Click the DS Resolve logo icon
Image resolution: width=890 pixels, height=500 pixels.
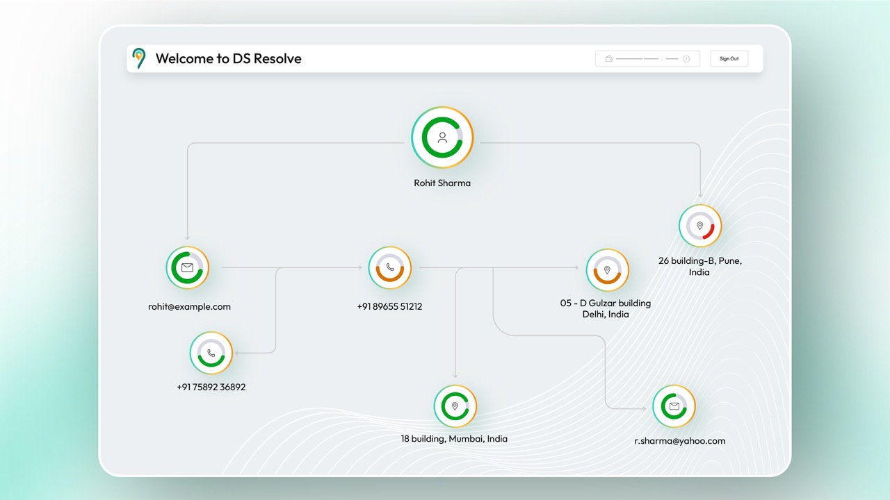coord(139,58)
